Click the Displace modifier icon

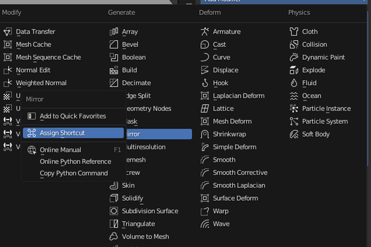[205, 70]
